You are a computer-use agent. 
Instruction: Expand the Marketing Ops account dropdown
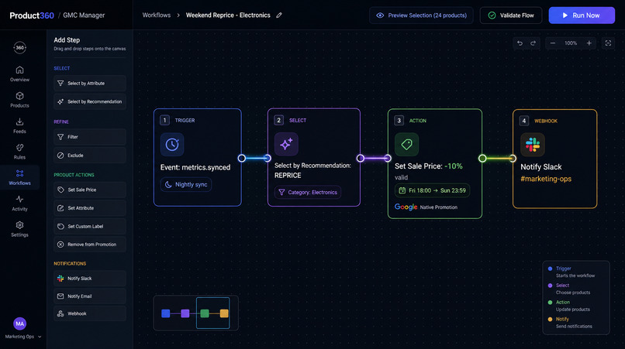[23, 337]
